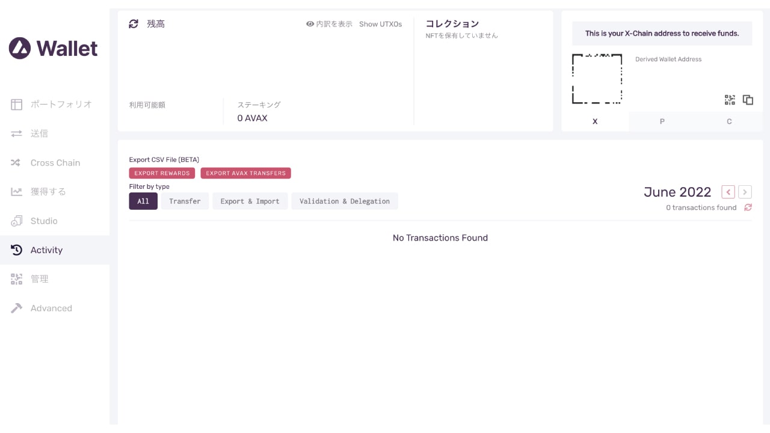Click the Activity history clock icon
The width and height of the screenshot is (770, 433).
(17, 250)
